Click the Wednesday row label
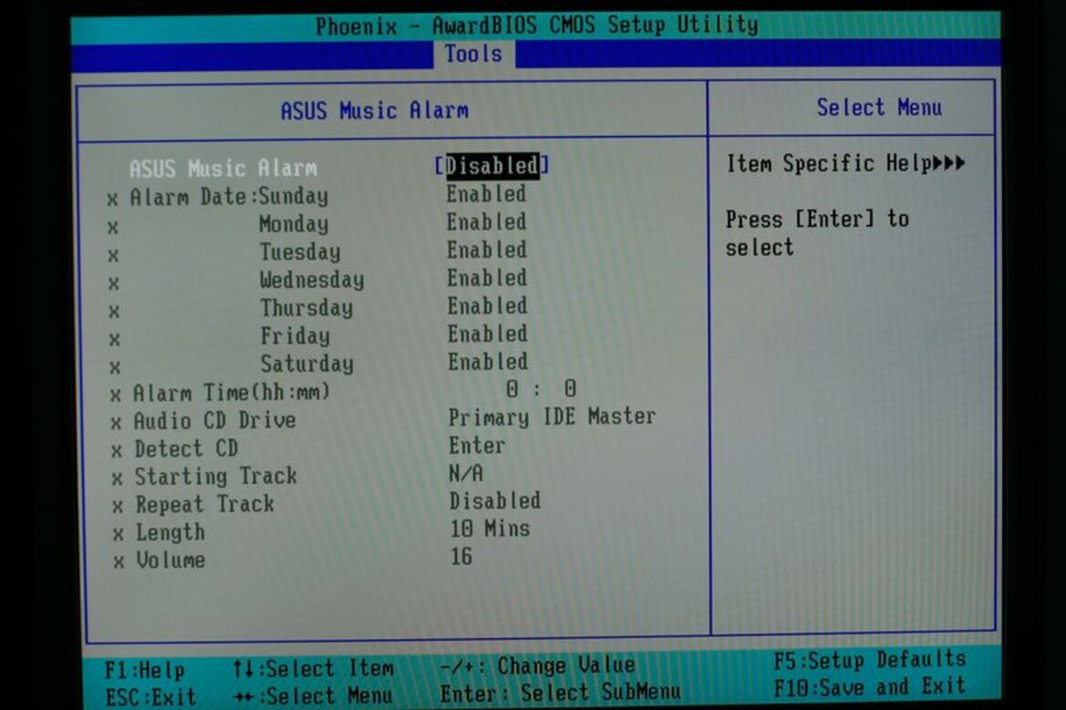 pos(312,280)
